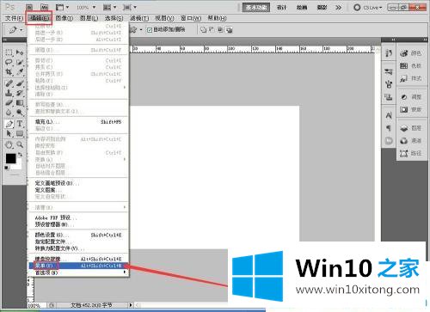The image size is (430, 312).
Task: Select the Eraser tool
Action: (9, 102)
